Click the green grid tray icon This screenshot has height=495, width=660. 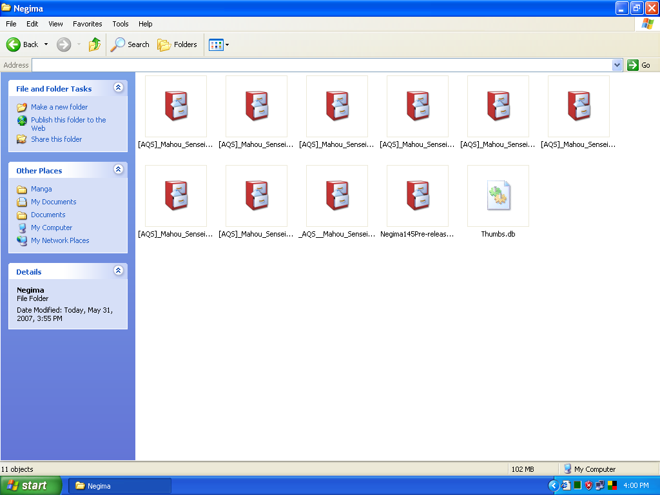point(577,485)
